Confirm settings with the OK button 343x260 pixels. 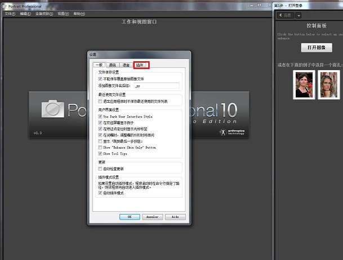[x=130, y=217]
